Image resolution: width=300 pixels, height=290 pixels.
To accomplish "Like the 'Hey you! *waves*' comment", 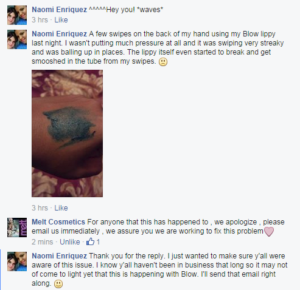I will click(61, 20).
